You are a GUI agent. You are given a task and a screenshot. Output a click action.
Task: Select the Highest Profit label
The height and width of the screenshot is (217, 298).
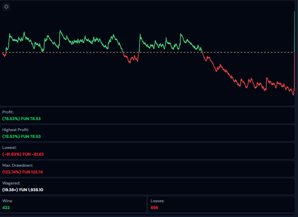[16, 130]
